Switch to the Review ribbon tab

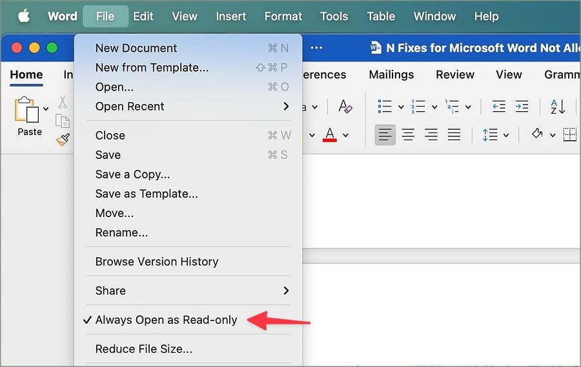(x=455, y=75)
